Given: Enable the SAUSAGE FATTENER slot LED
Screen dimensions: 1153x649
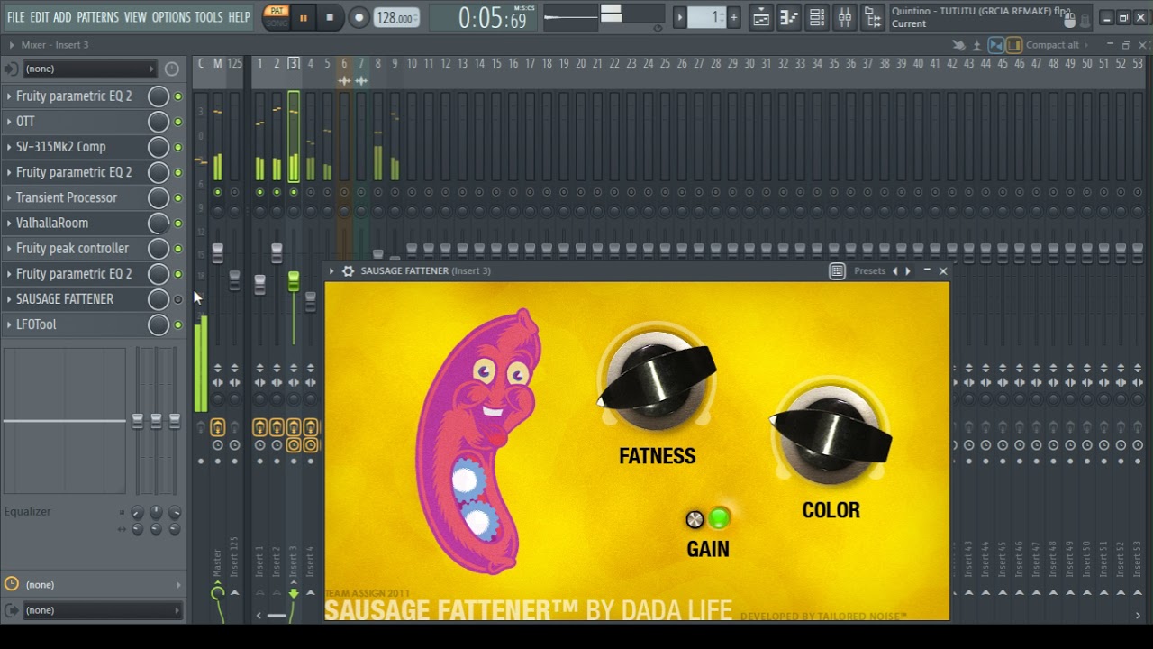Looking at the screenshot, I should 177,299.
